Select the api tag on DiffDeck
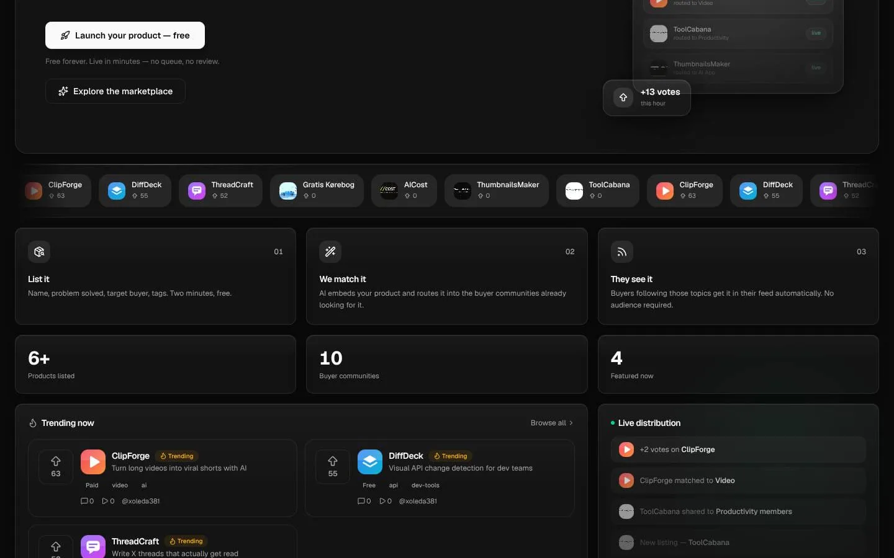 pos(394,485)
